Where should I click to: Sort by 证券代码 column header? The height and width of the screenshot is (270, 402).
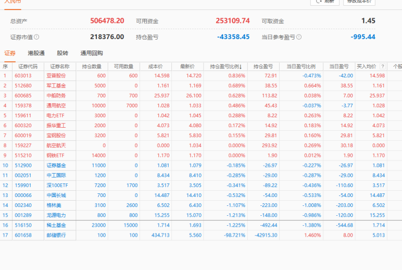tap(28, 67)
